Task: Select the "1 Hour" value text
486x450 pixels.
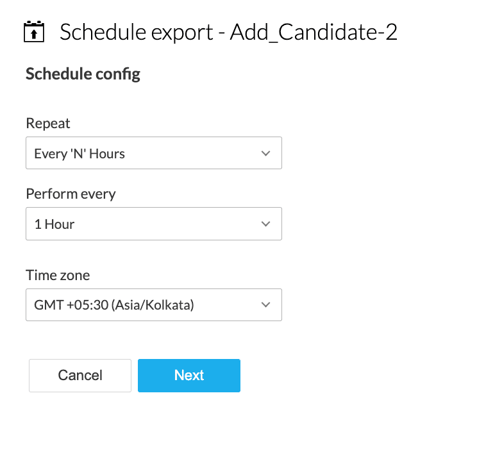Action: tap(54, 224)
